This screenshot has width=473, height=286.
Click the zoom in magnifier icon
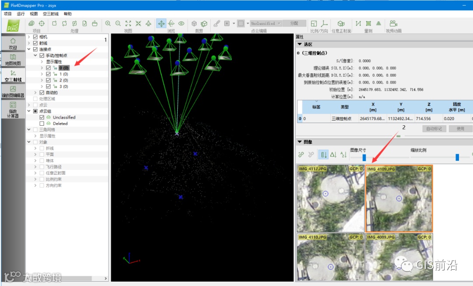(108, 24)
